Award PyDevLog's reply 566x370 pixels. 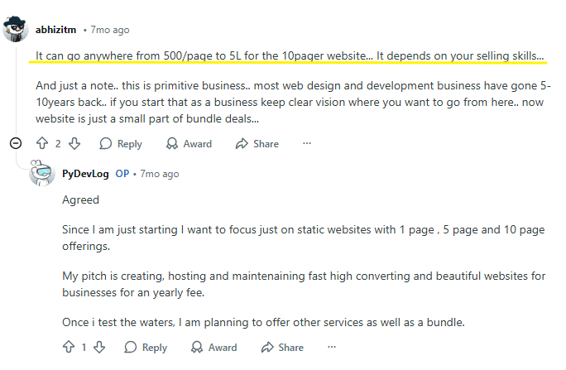(214, 348)
